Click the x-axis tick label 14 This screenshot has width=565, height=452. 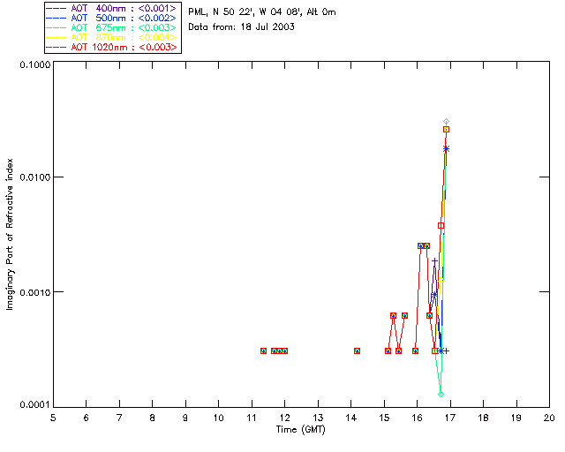(351, 418)
